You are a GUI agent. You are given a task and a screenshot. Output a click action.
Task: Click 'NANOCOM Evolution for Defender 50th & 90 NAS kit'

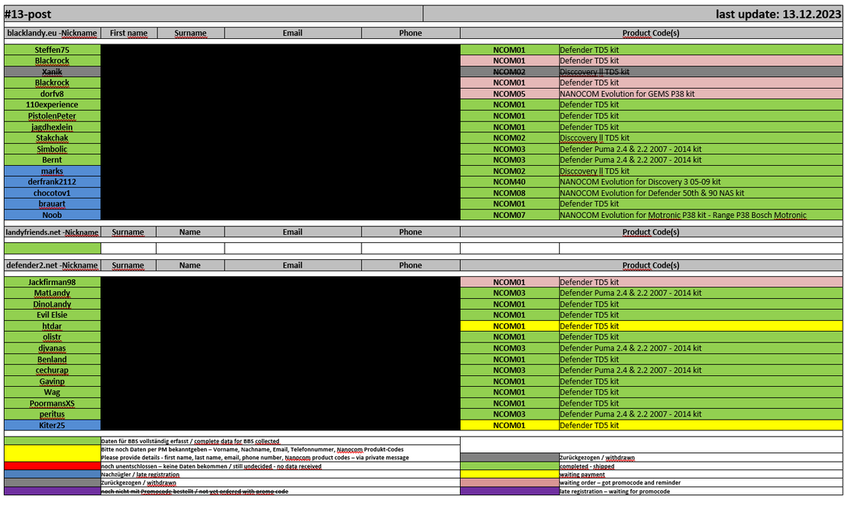pos(701,193)
